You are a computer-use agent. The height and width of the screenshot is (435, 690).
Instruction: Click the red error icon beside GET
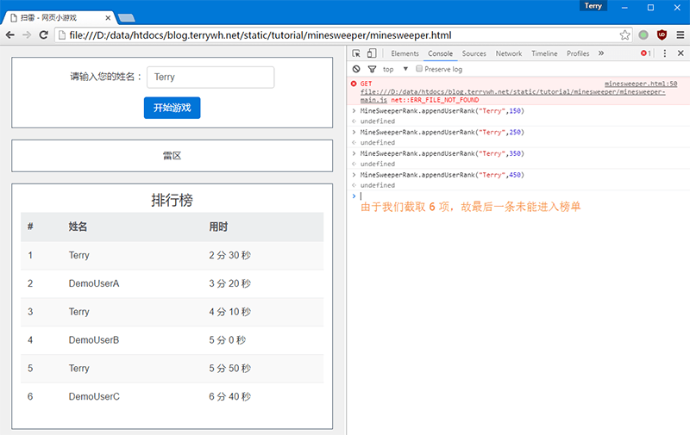click(x=354, y=84)
